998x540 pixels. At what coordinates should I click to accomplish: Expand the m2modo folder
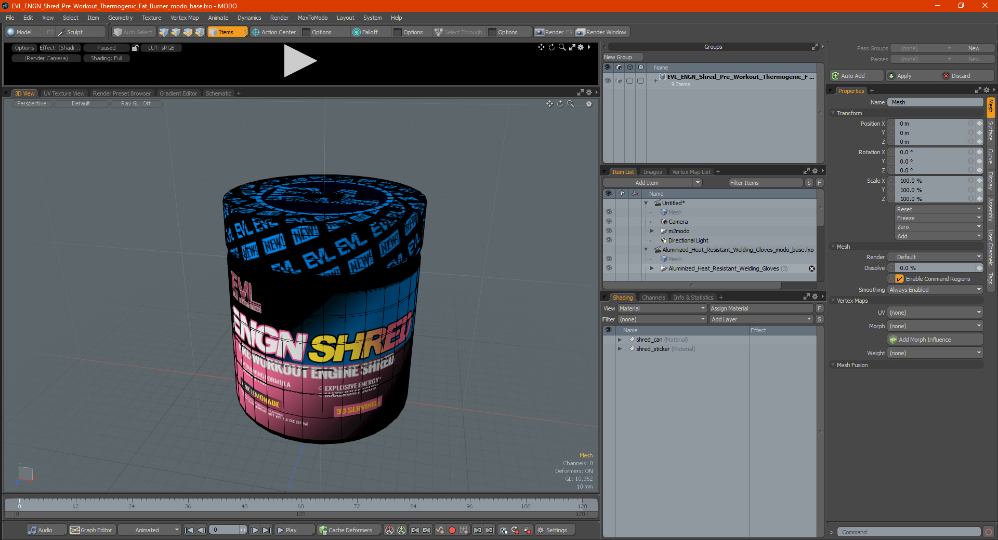click(652, 231)
